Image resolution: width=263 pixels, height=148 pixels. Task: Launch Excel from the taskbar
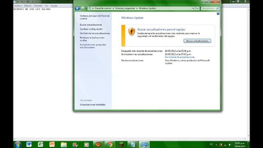tap(40, 144)
